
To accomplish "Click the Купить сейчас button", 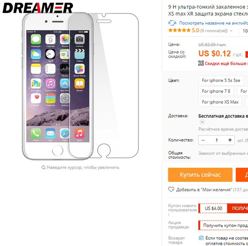I will (200, 175).
